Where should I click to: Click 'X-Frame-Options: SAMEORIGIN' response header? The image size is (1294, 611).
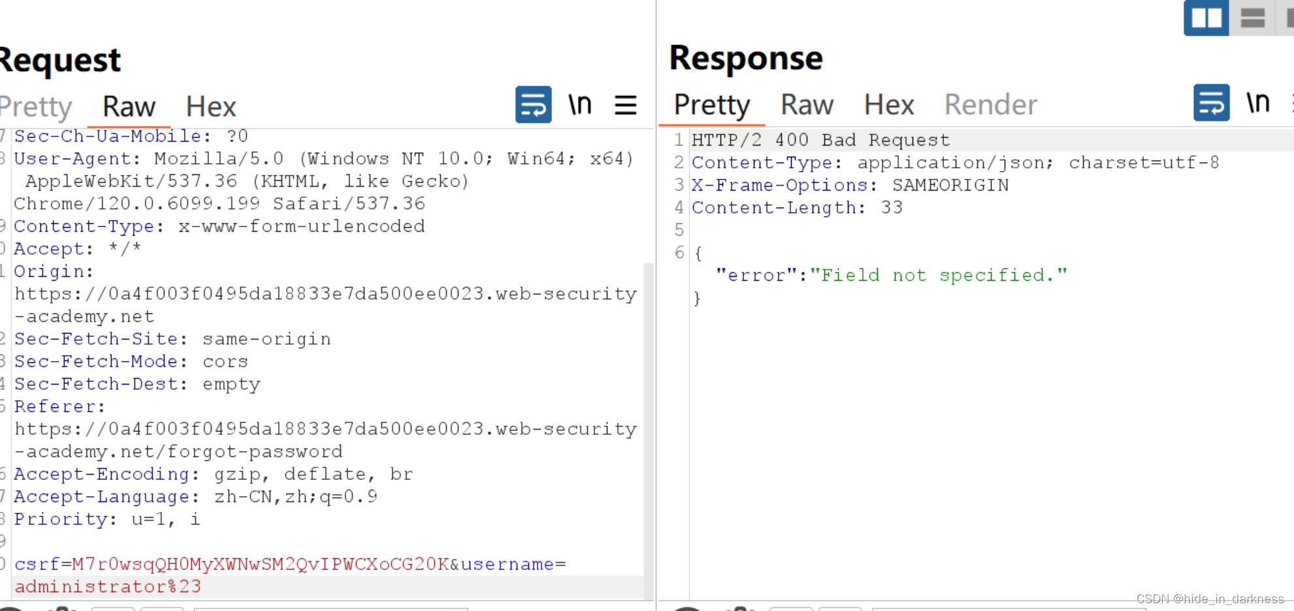(850, 185)
